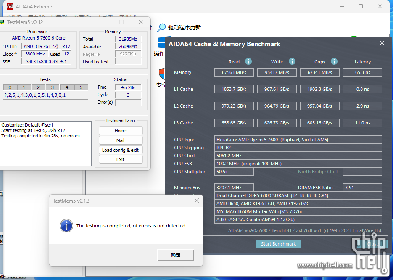Select test box 0 in Tests

[x=10, y=87]
